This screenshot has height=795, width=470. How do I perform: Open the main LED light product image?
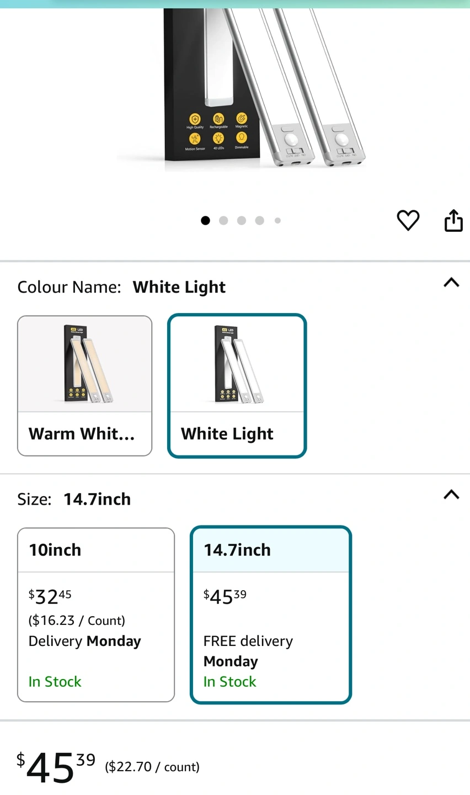click(x=243, y=88)
